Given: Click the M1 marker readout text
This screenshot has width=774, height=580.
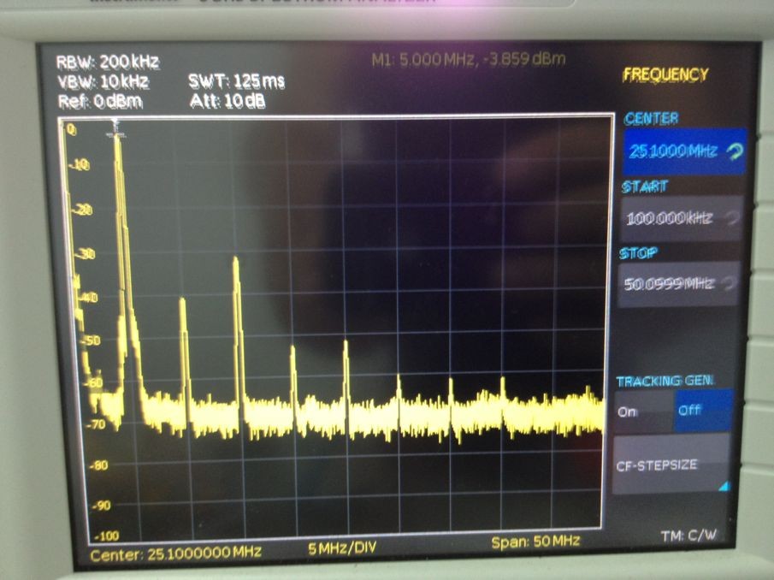Looking at the screenshot, I should click(468, 60).
